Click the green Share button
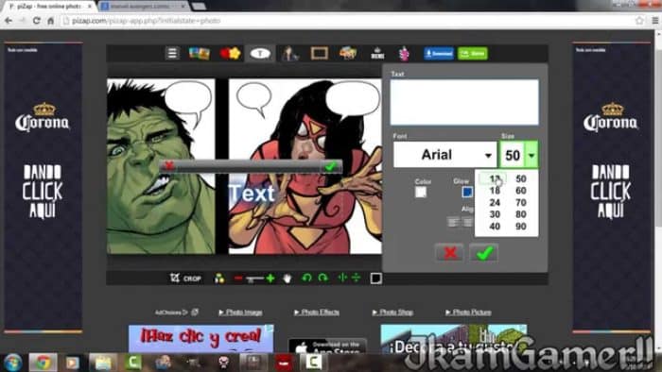This screenshot has height=372, width=662. (x=473, y=54)
